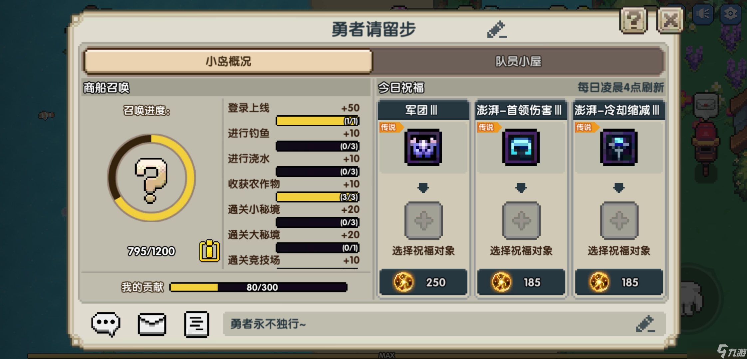Switch to the 队员小屋 tab
Screen dimensions: 747x359
pyautogui.click(x=518, y=61)
